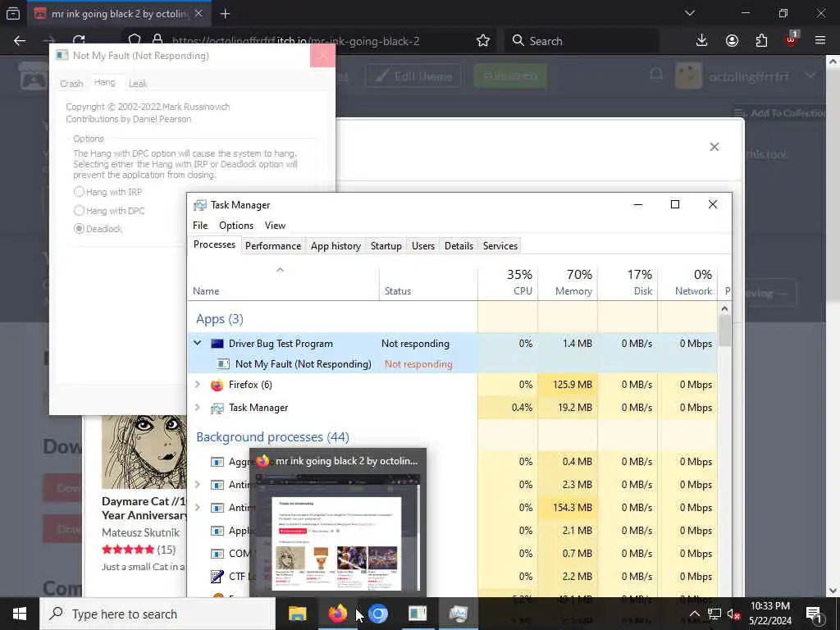Click the Firefox Search field
This screenshot has height=630, width=840.
click(x=582, y=41)
